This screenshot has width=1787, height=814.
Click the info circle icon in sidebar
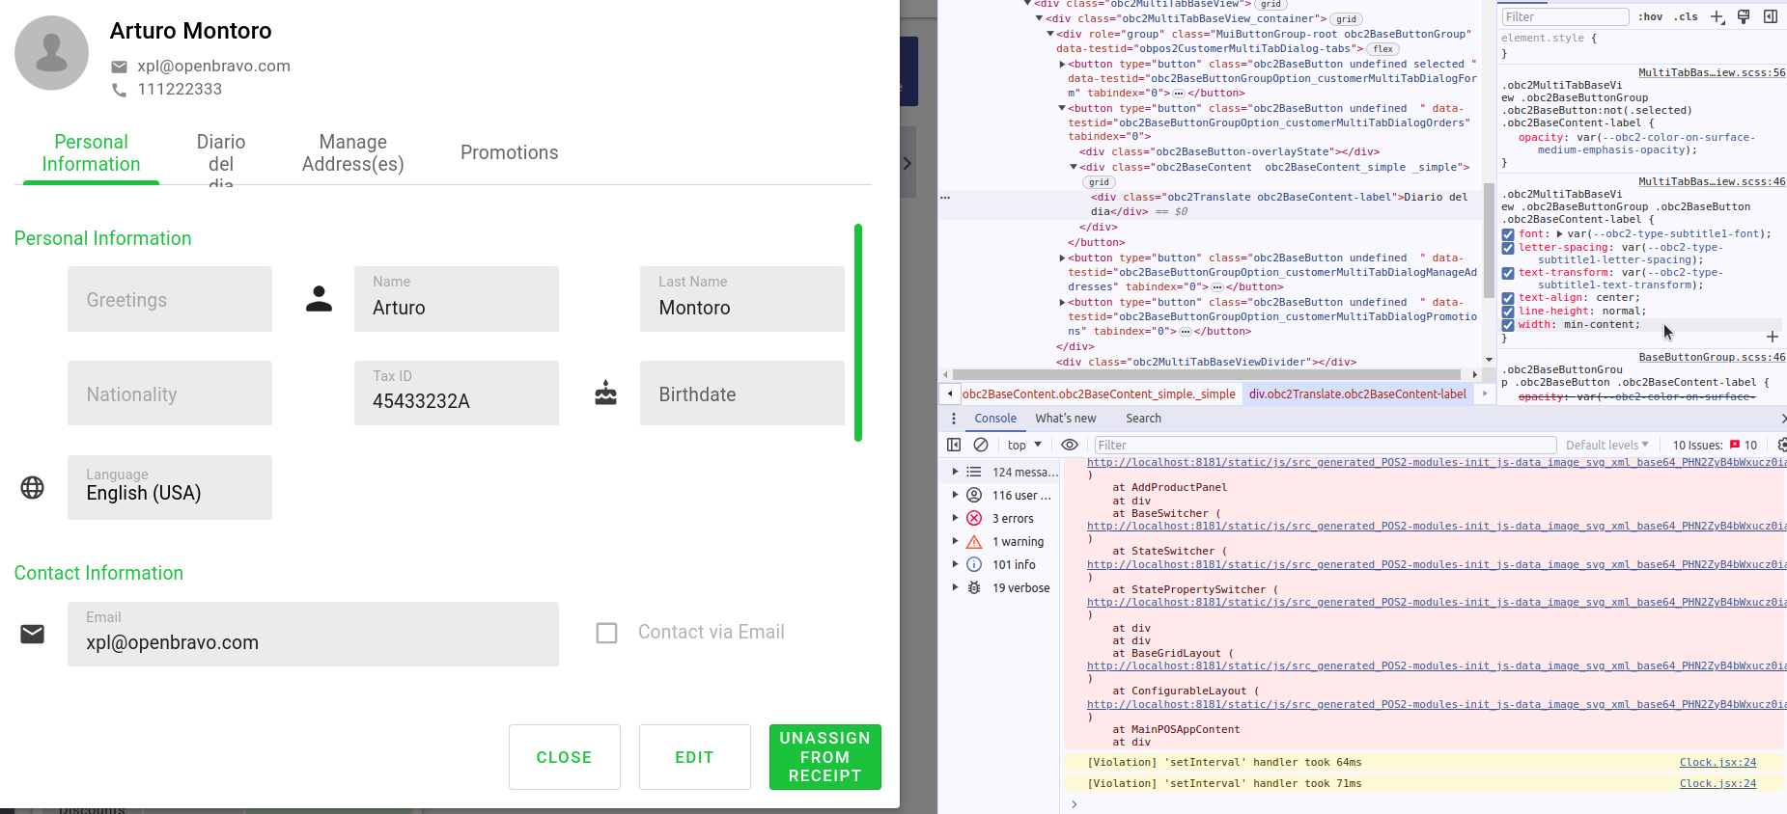(974, 564)
